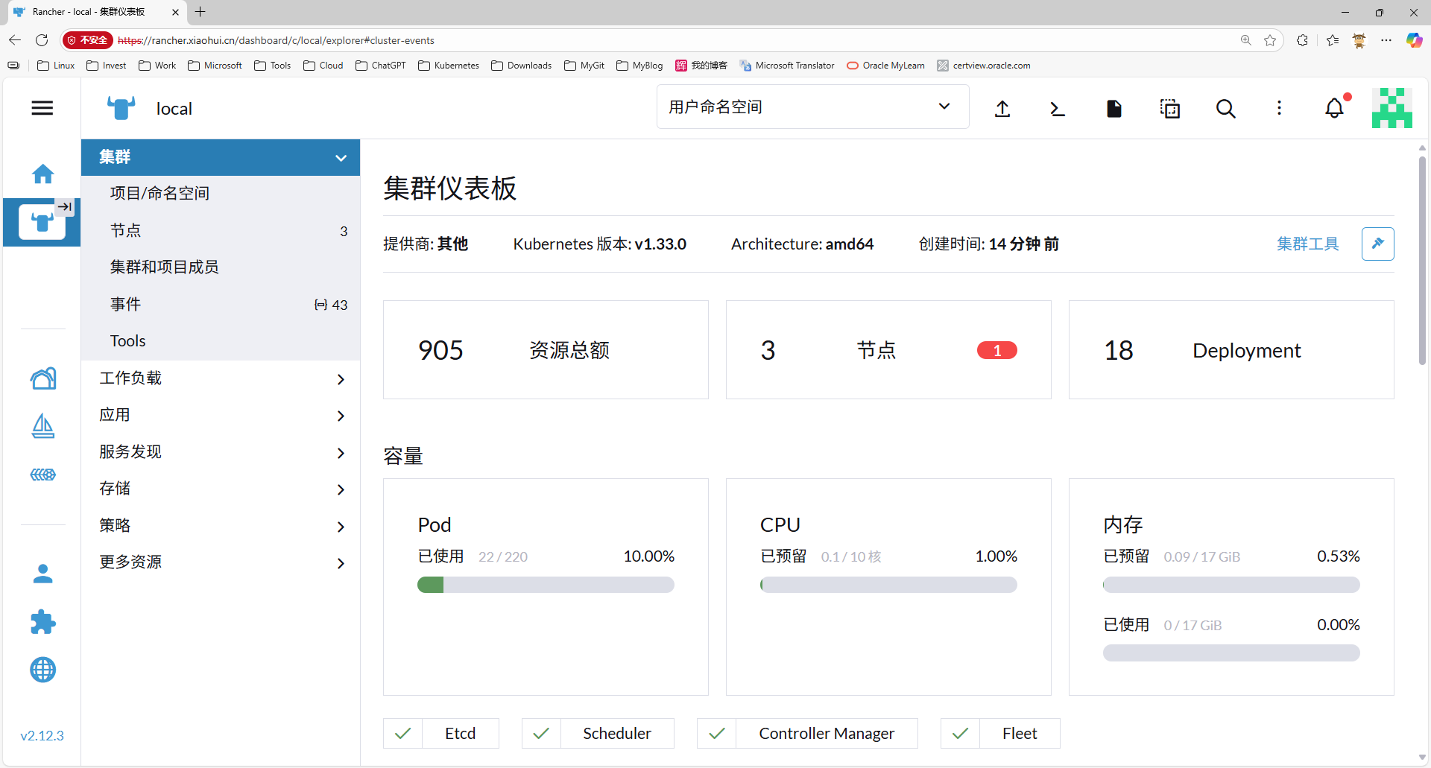Open notifications bell icon
This screenshot has height=768, width=1431.
[x=1335, y=109]
